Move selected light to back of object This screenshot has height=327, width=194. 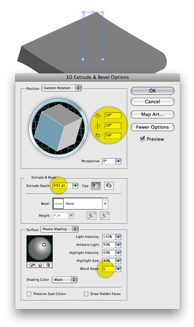[x=31, y=265]
